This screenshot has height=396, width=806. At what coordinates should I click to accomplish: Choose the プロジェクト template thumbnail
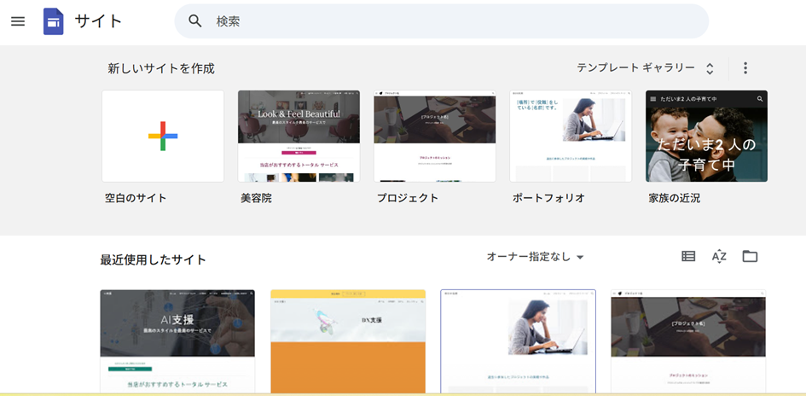(x=435, y=137)
